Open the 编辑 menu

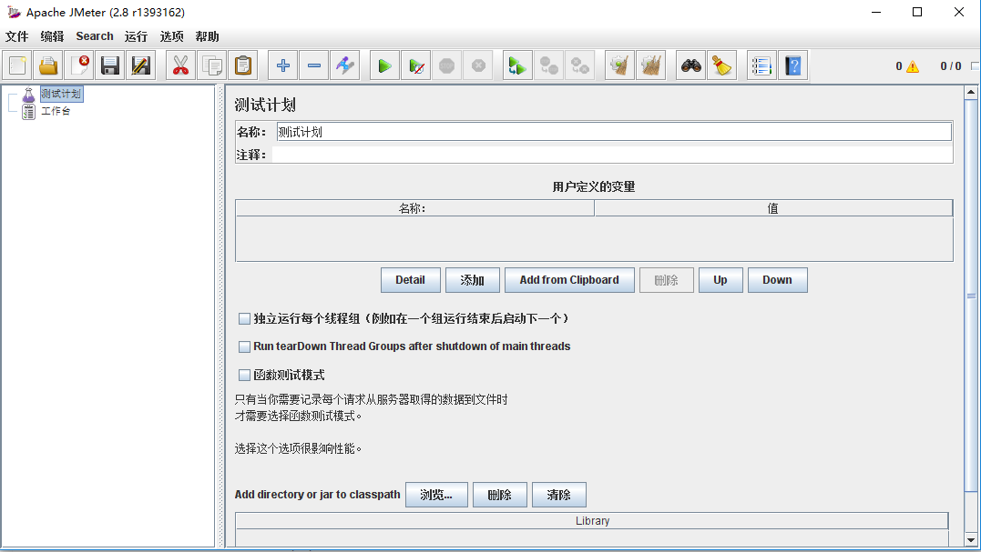[x=52, y=36]
